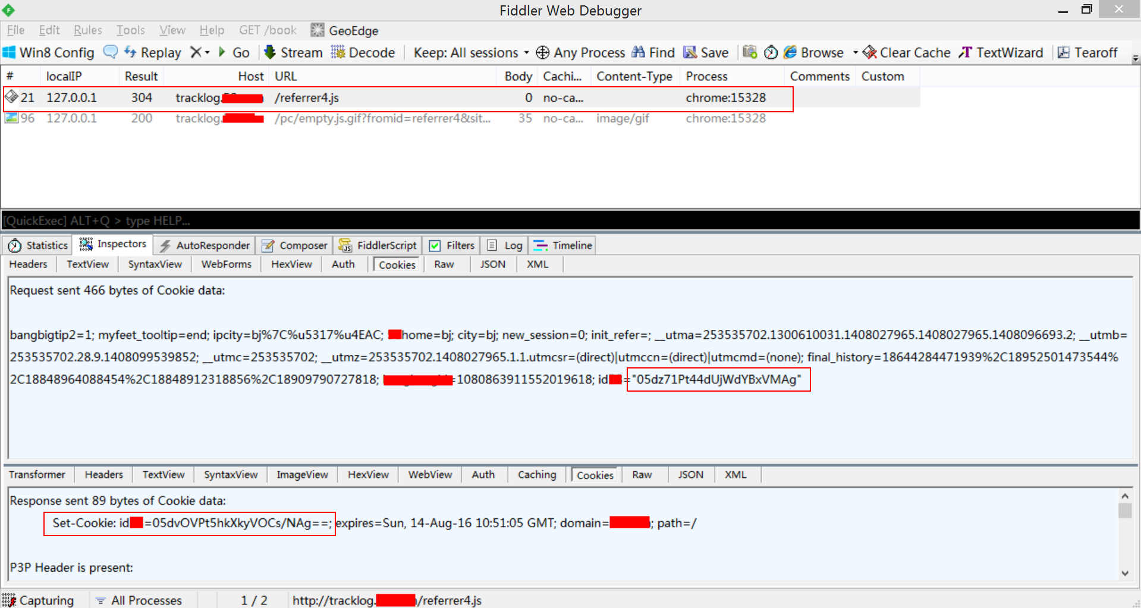This screenshot has height=608, width=1141.
Task: Switch to the FiddlerScript tab
Action: coord(378,245)
